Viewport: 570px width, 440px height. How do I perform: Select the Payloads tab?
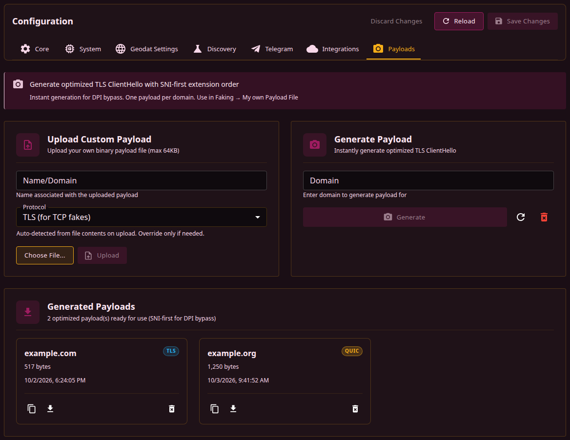pos(394,49)
